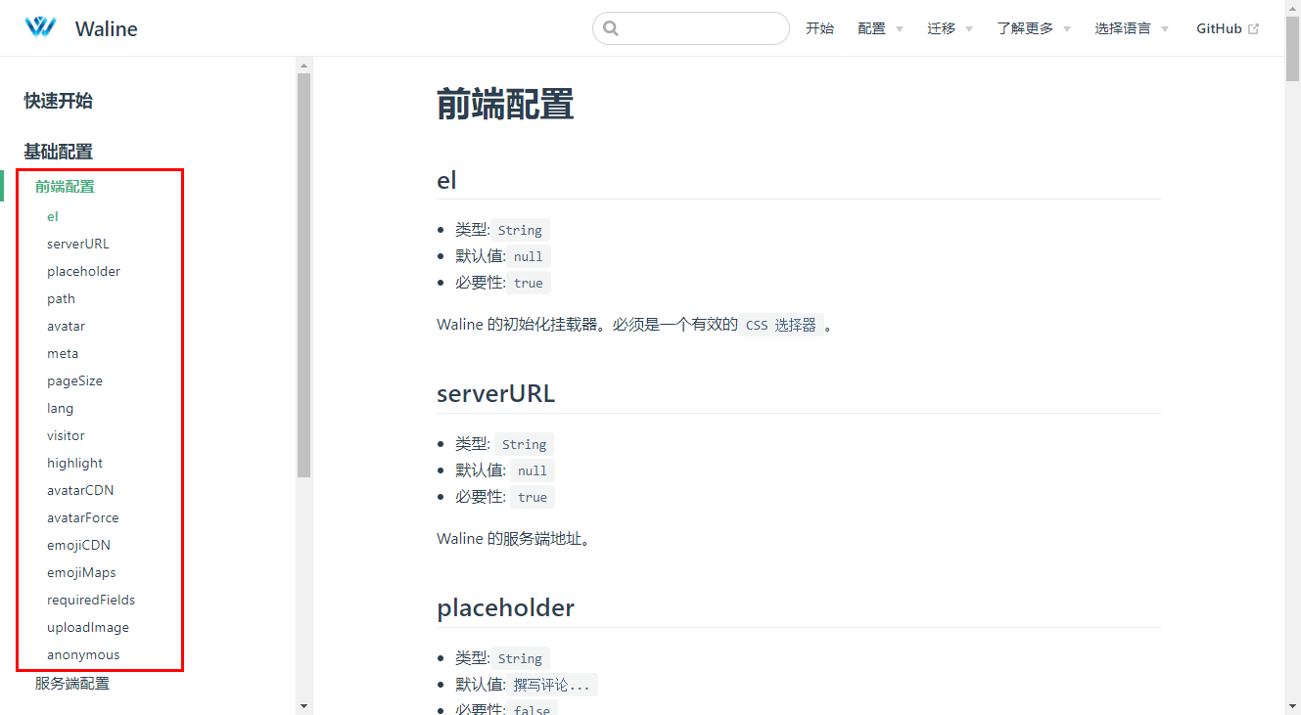
Task: Click the 前端配置 page heading
Action: tap(505, 105)
